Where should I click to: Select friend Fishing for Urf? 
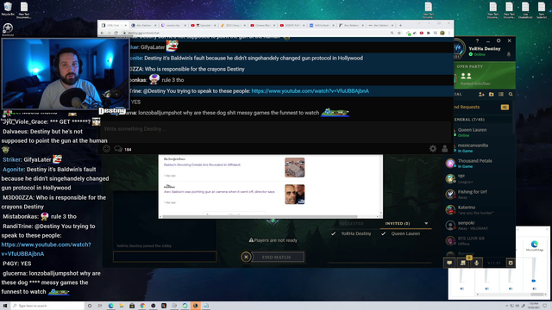click(480, 194)
